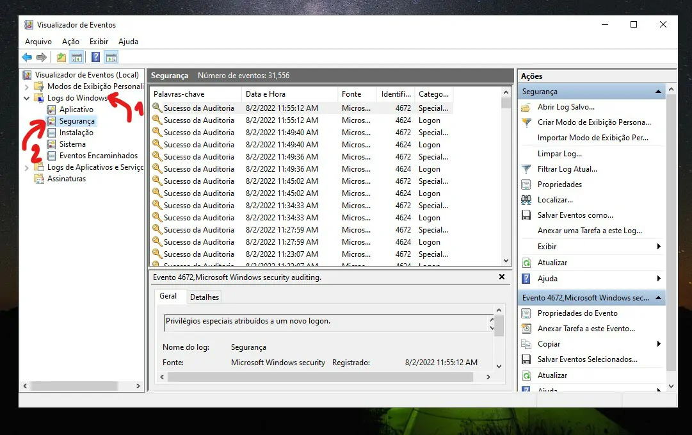692x435 pixels.
Task: Click the Localizar binoculars icon
Action: (x=526, y=200)
